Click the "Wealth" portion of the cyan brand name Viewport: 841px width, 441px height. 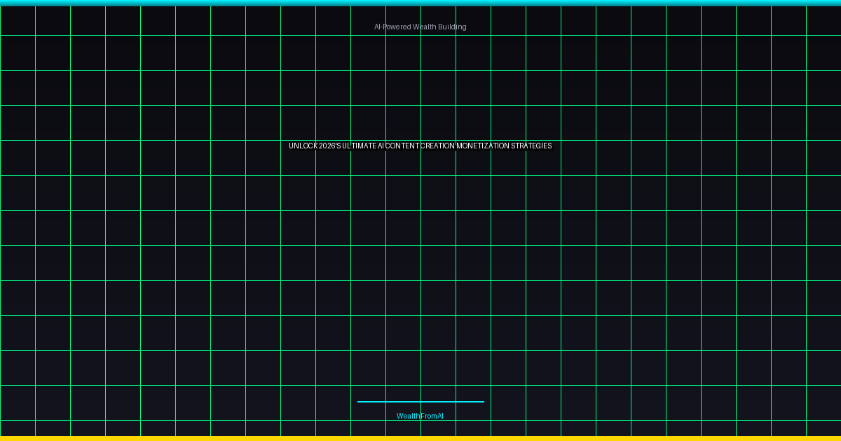coord(407,416)
